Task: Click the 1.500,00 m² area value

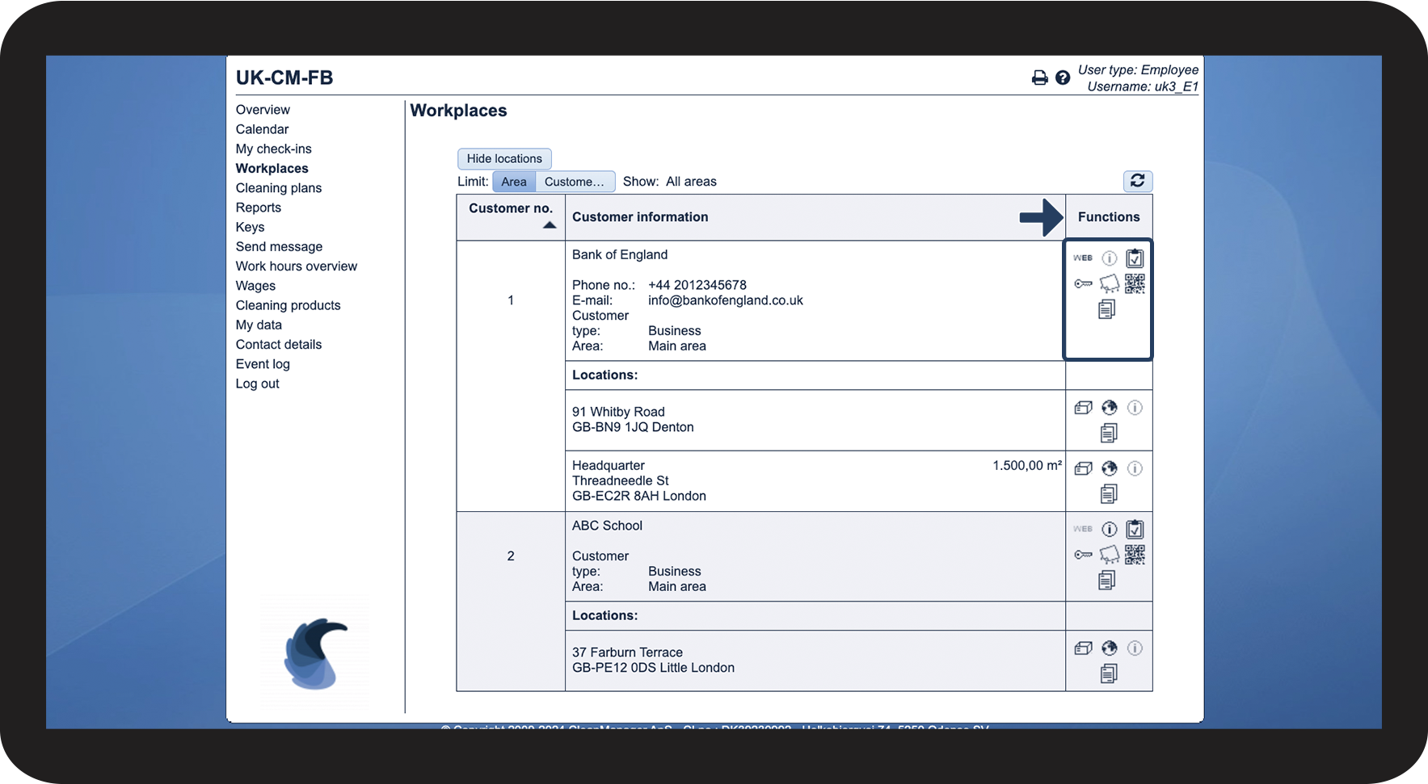Action: pyautogui.click(x=1027, y=466)
